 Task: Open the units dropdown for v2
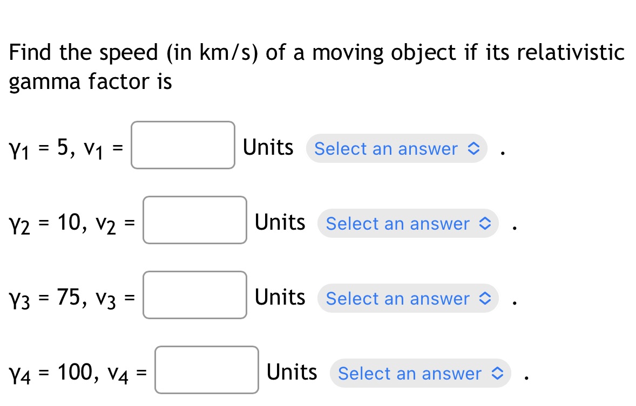408,224
